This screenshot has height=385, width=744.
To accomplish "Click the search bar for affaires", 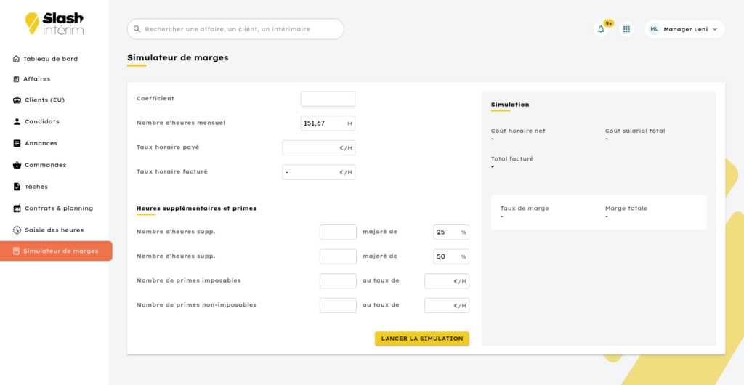I will pos(235,29).
